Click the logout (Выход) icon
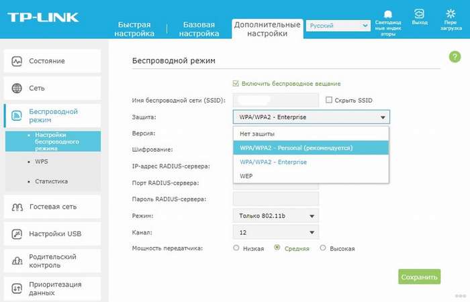 (420, 13)
